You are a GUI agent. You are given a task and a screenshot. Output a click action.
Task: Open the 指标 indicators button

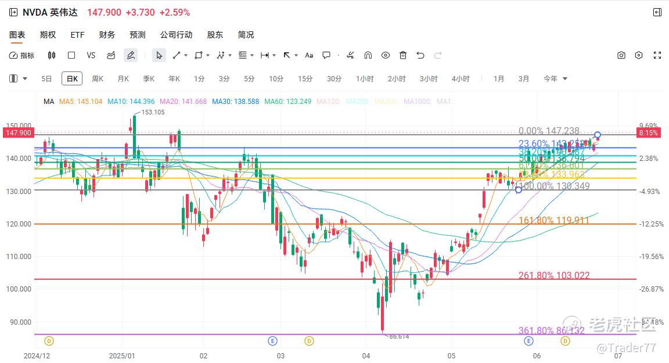click(x=21, y=55)
